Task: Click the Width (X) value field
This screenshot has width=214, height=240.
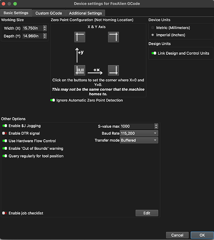Action: point(32,28)
